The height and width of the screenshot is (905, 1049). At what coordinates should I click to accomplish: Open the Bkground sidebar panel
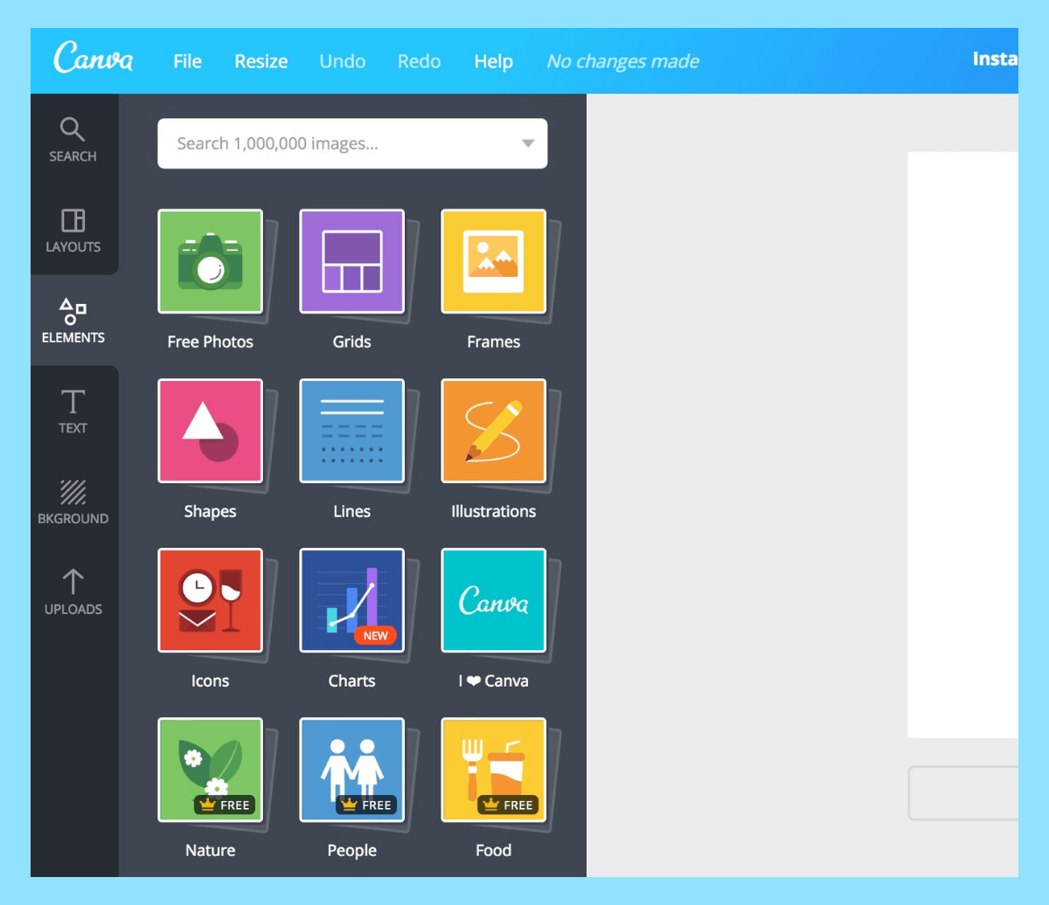click(73, 502)
